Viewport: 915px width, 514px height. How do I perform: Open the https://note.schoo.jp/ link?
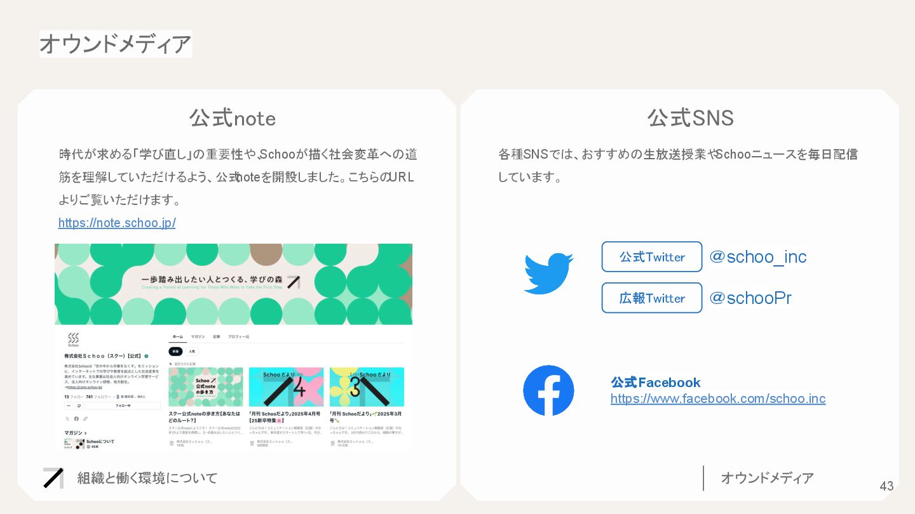coord(117,223)
